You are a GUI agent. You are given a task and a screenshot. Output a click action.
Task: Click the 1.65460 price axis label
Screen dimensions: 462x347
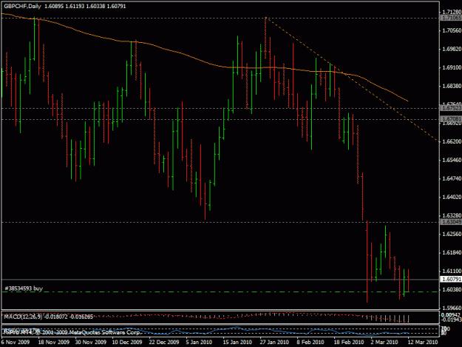(452, 160)
